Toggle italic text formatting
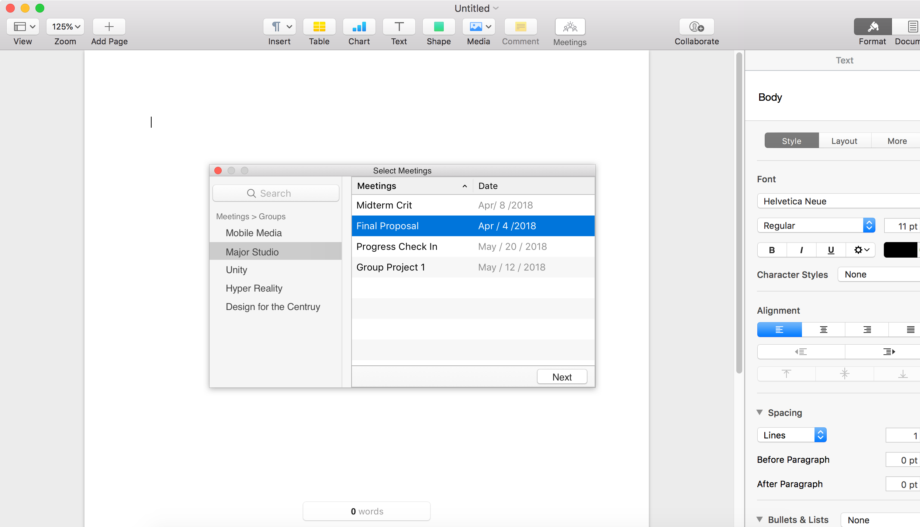Screen dimensions: 920x527 (x=801, y=250)
